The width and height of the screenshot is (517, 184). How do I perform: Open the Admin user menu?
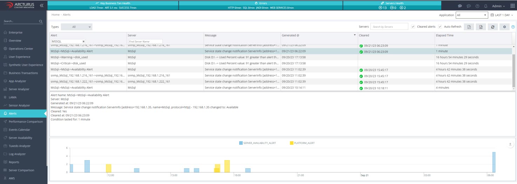(x=498, y=6)
